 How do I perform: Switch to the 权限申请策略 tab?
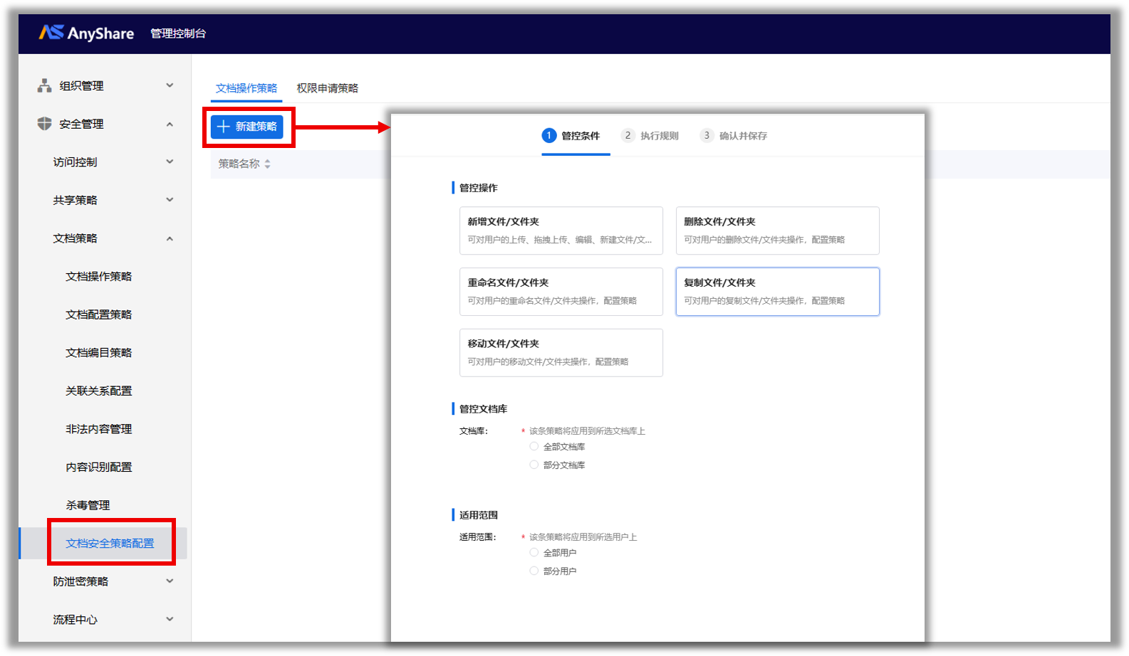(x=327, y=88)
